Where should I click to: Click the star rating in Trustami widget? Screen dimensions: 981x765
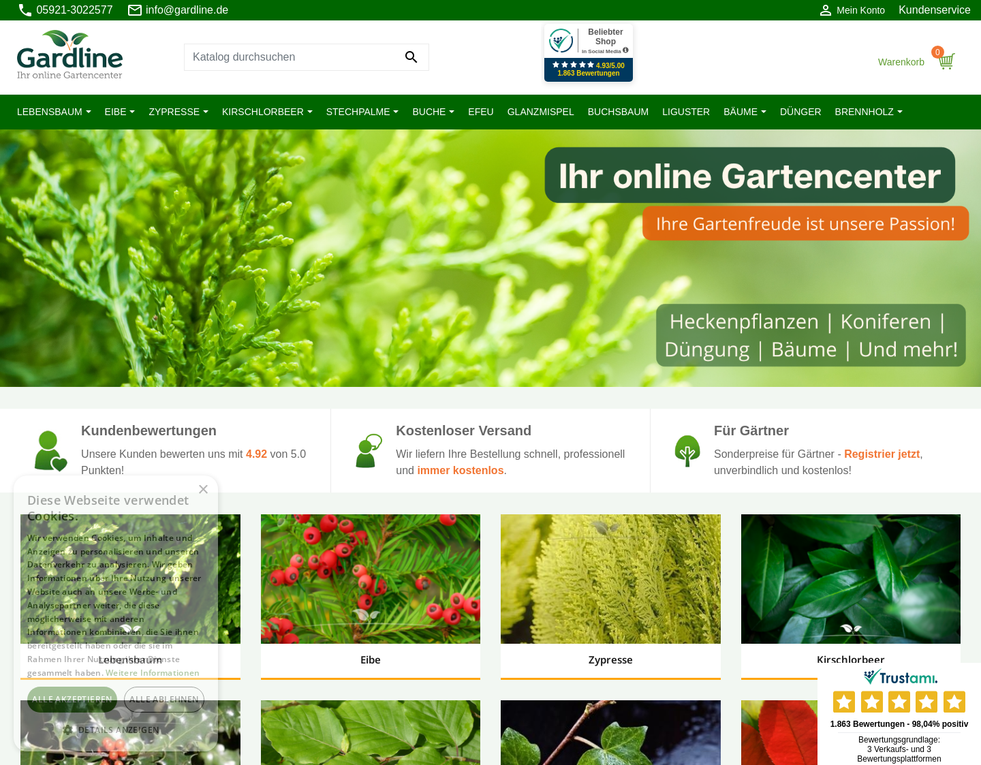point(899,702)
